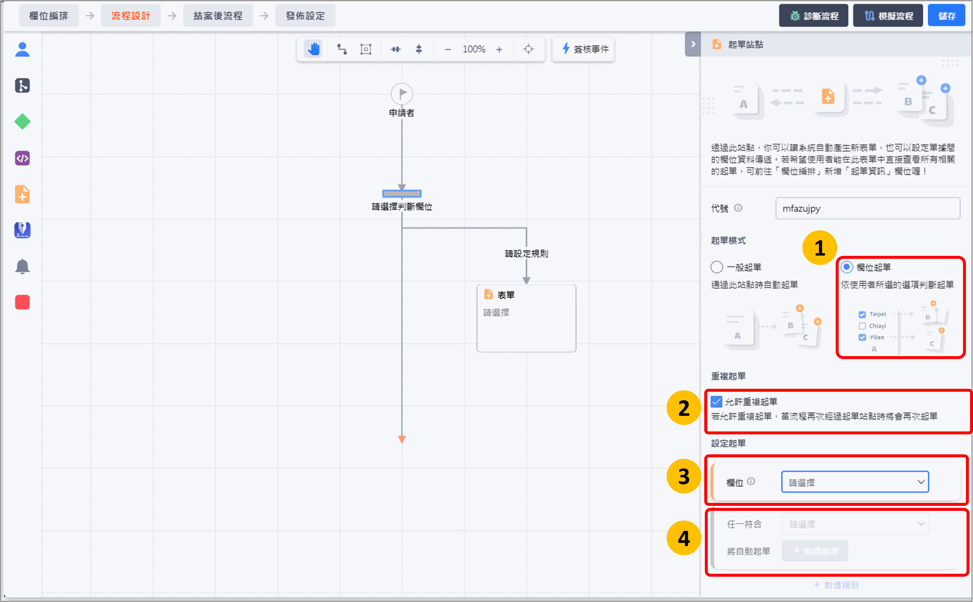Uncheck the 允許重複起單 checkbox
The image size is (973, 602).
pos(716,401)
